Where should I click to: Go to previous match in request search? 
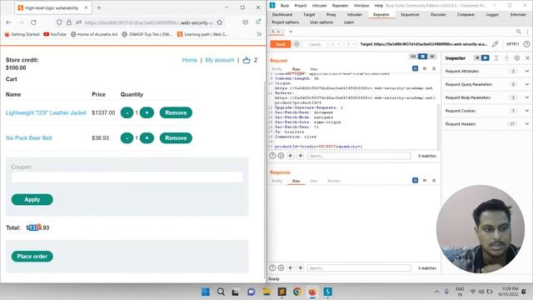coord(291,156)
